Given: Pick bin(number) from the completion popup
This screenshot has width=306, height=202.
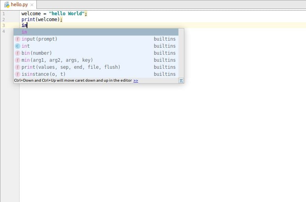Looking at the screenshot, I should pos(96,53).
